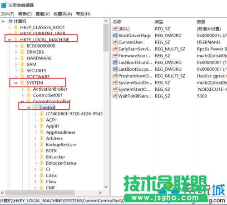The height and width of the screenshot is (205, 227).
Task: Open the 帮助(H) menu
Action: (83, 14)
